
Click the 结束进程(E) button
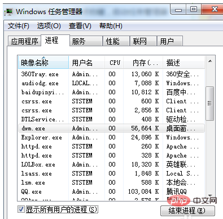(187, 211)
